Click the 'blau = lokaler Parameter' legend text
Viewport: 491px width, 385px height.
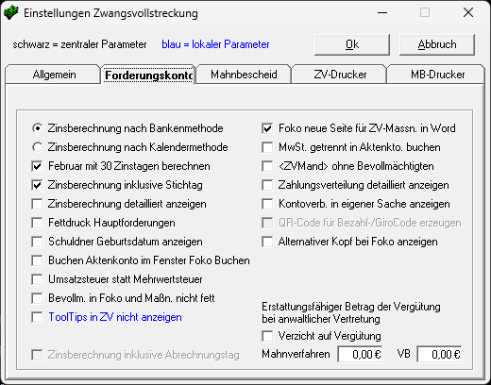[215, 44]
